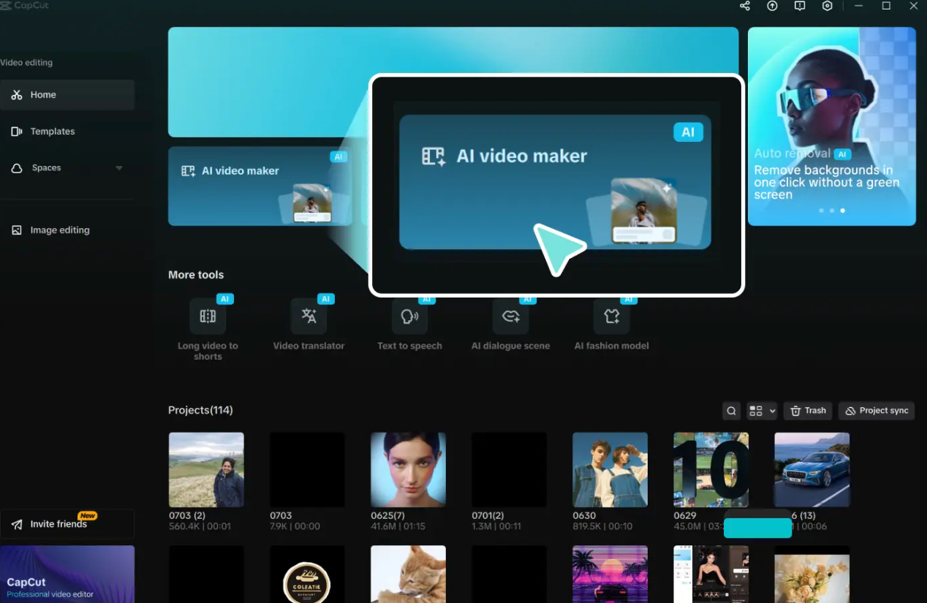Viewport: 927px width, 603px height.
Task: Select the third carousel dot on the banner
Action: coord(842,210)
